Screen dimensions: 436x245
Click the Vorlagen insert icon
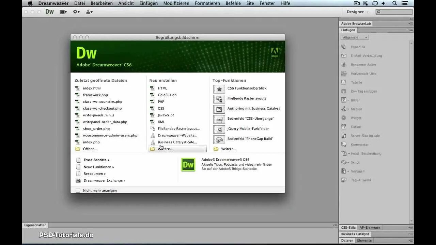pos(344,171)
